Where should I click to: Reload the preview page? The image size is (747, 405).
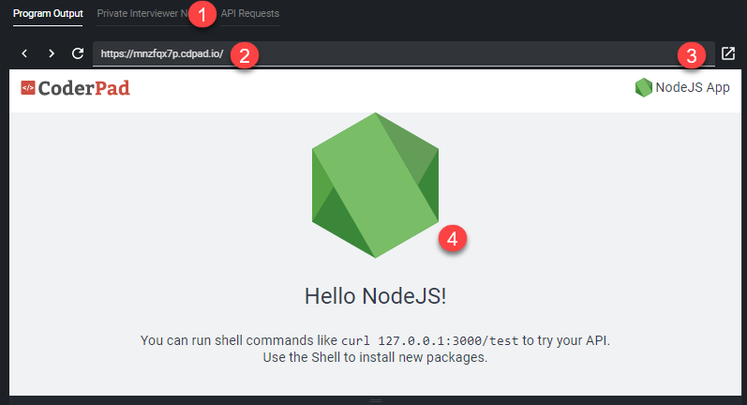[x=78, y=54]
